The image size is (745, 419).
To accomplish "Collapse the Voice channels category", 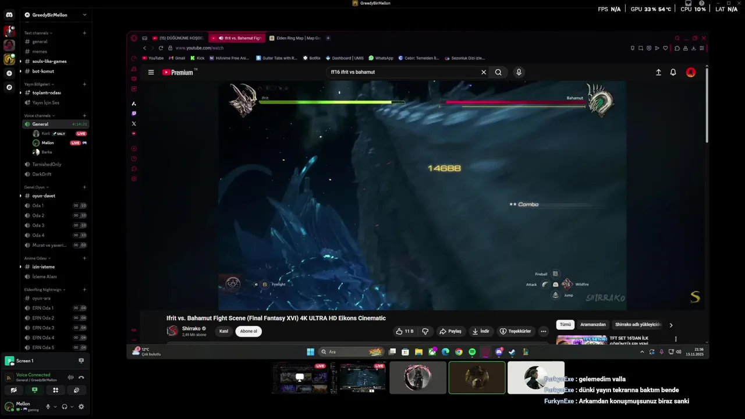I will (39, 116).
